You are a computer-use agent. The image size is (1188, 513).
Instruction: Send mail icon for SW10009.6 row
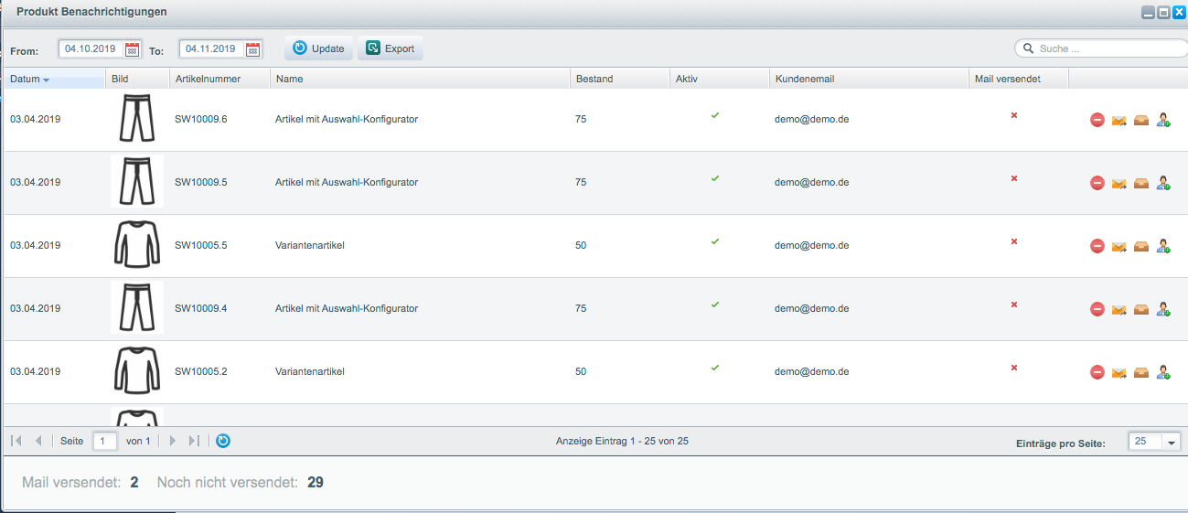pyautogui.click(x=1119, y=120)
